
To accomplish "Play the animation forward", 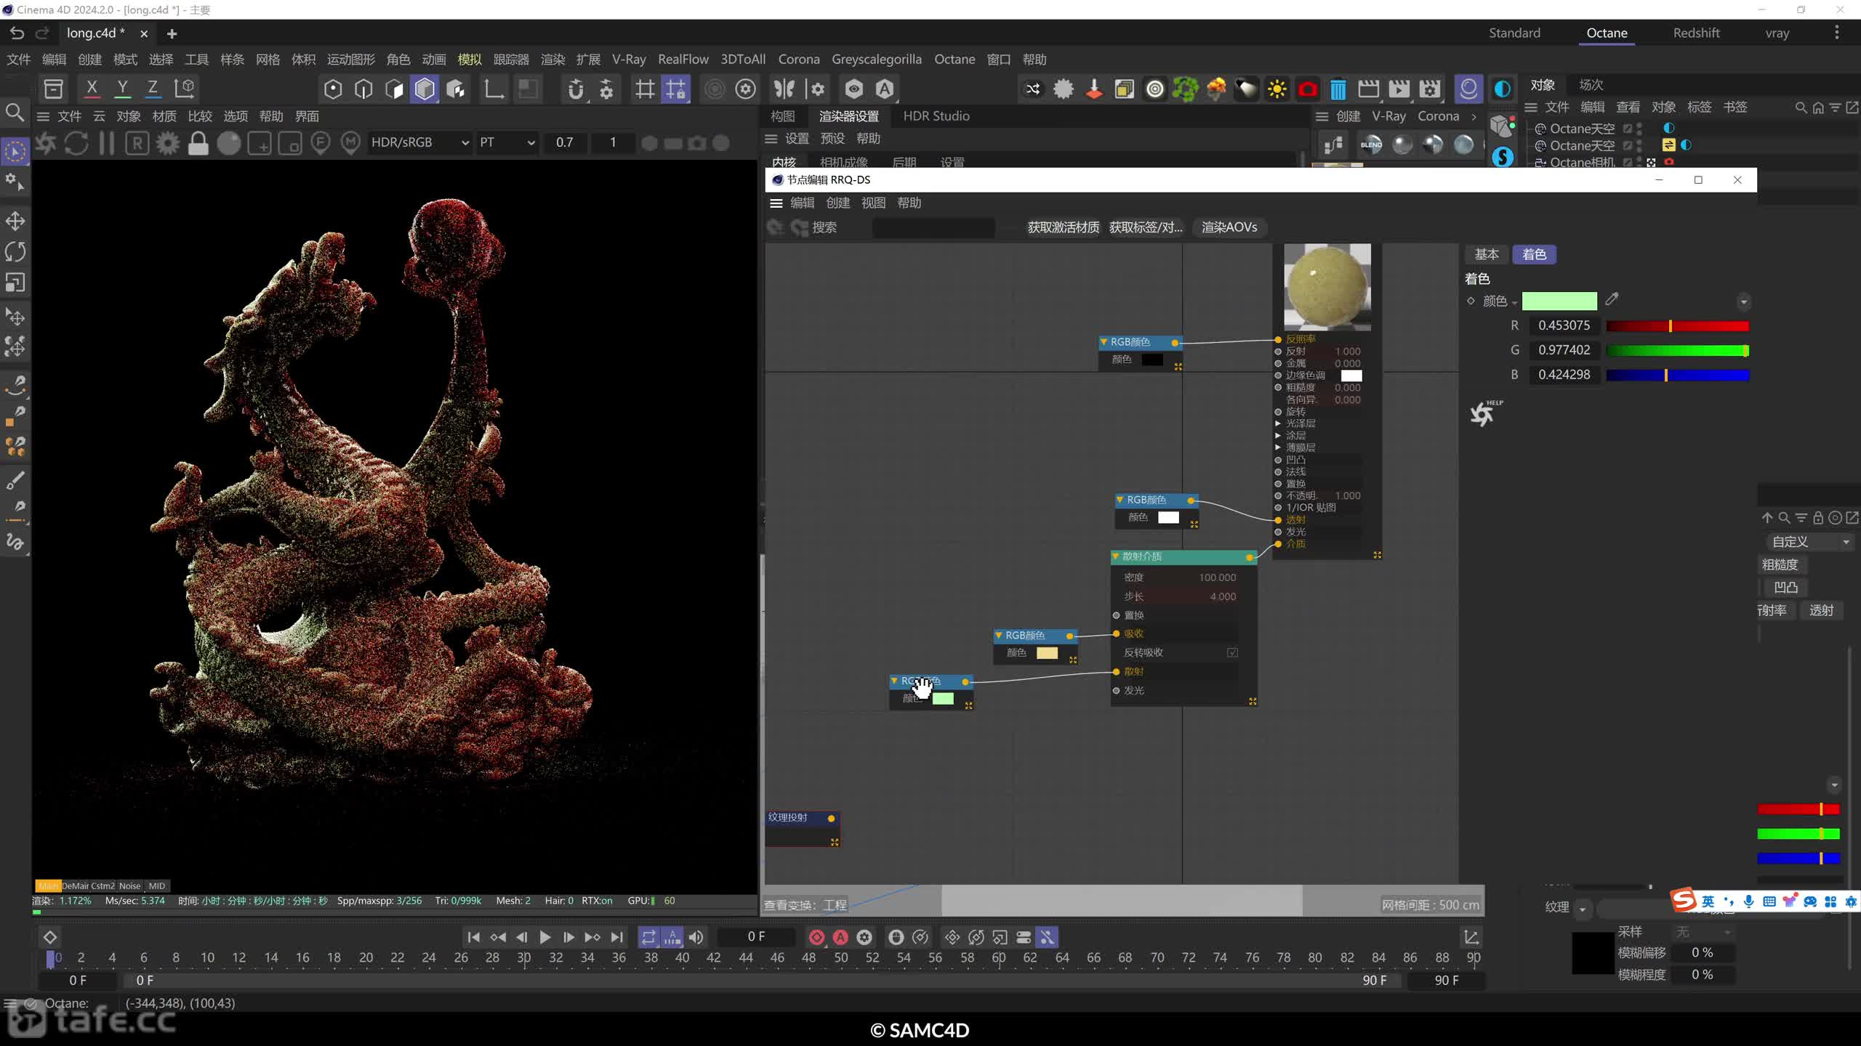I will pyautogui.click(x=544, y=937).
